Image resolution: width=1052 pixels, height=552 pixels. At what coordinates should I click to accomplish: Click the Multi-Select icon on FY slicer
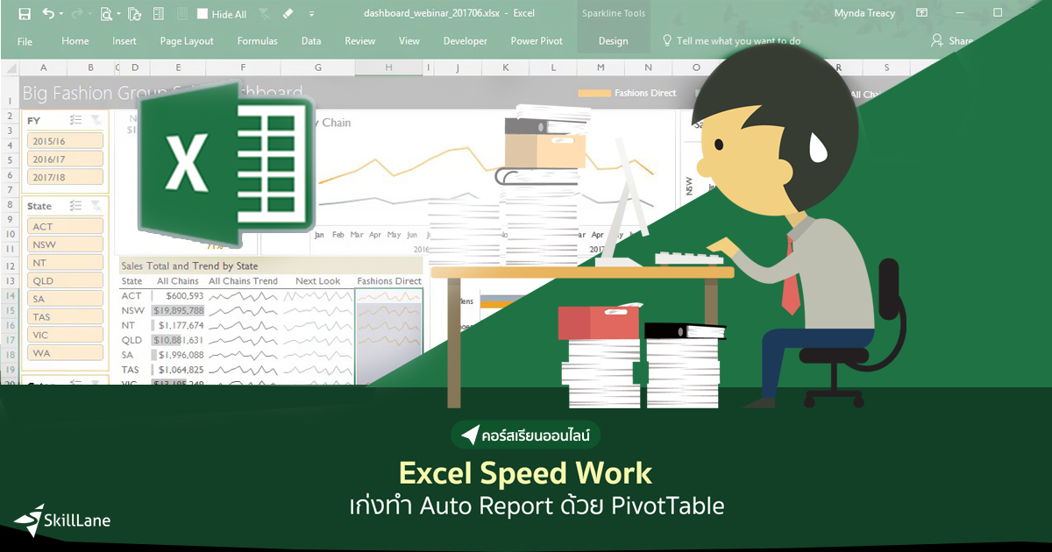[x=75, y=120]
